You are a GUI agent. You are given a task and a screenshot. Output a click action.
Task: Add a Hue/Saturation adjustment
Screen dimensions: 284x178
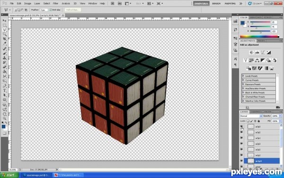(251, 60)
